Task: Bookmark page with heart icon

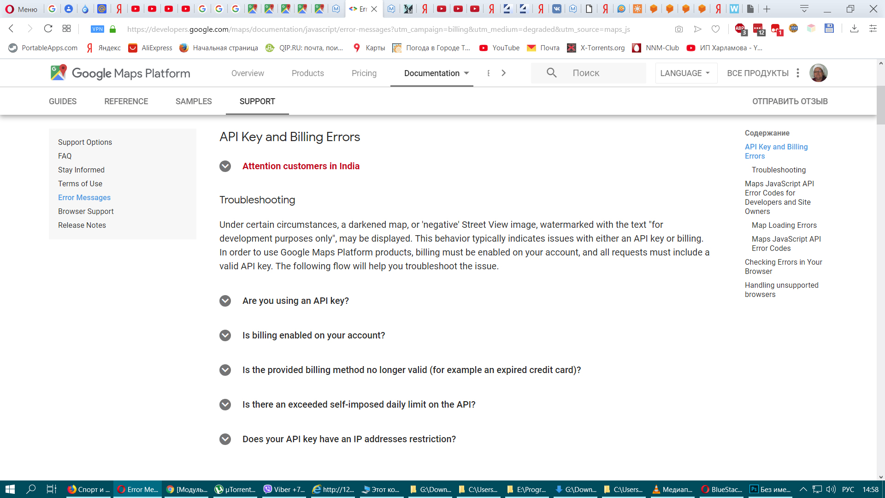Action: [715, 29]
